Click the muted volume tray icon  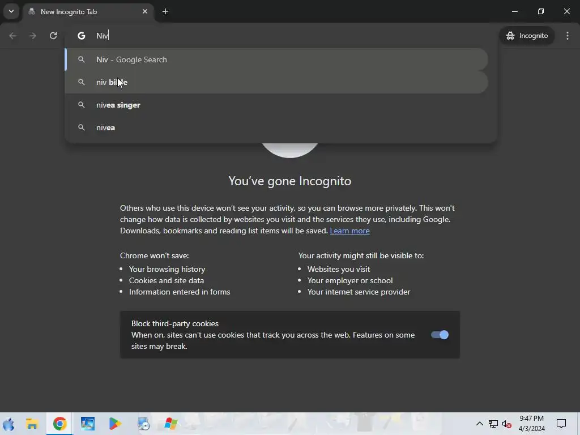(507, 424)
